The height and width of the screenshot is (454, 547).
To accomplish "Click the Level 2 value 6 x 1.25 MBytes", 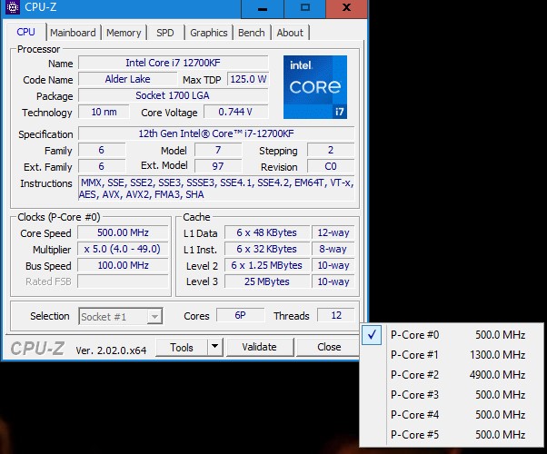I will [267, 265].
